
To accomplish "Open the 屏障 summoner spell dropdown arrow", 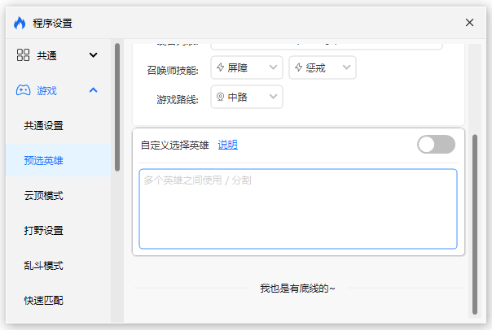I will (x=273, y=67).
